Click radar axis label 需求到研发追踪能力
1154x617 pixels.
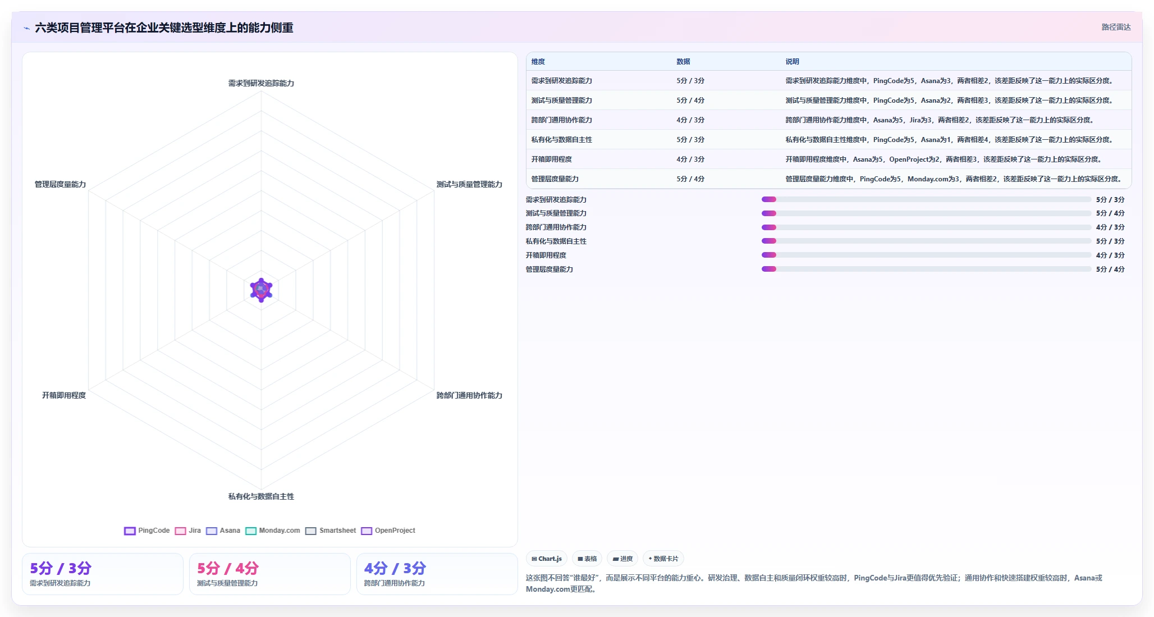pos(261,83)
